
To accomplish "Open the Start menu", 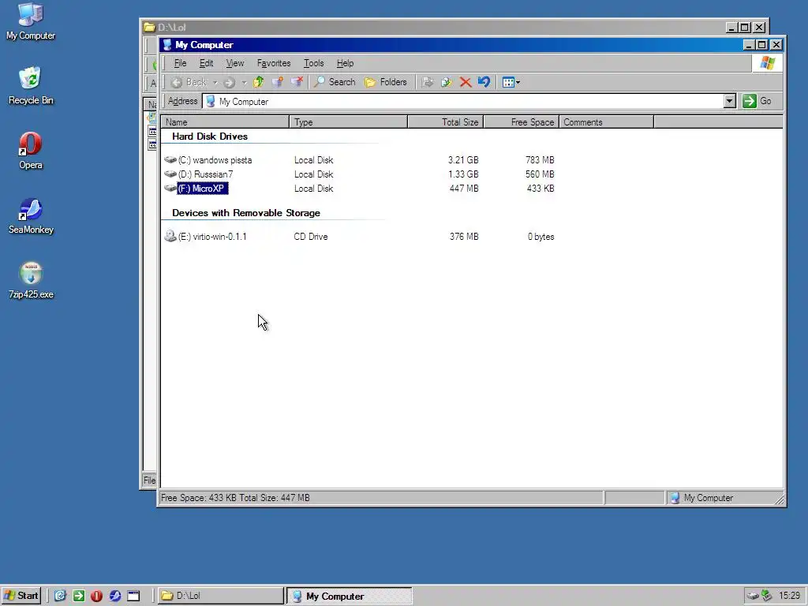I will click(x=21, y=596).
